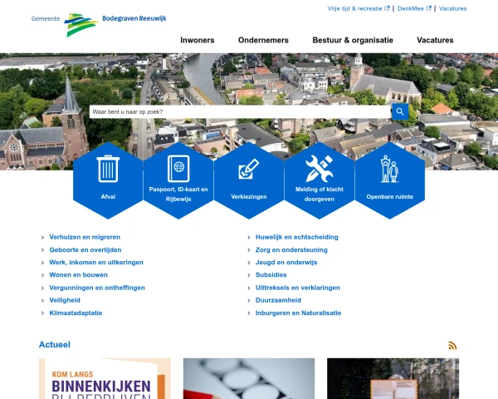Open the Ondernemers menu item

click(263, 40)
